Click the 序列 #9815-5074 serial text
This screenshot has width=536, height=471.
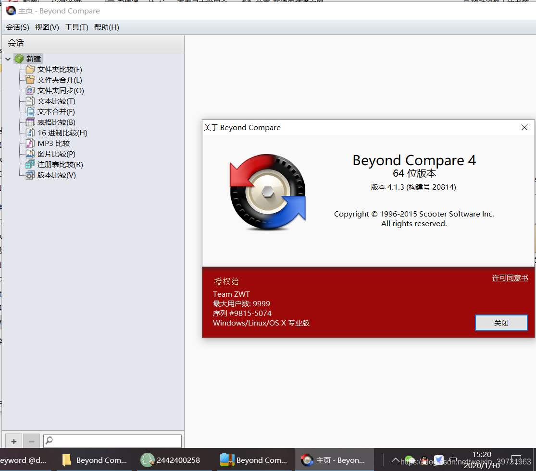242,314
